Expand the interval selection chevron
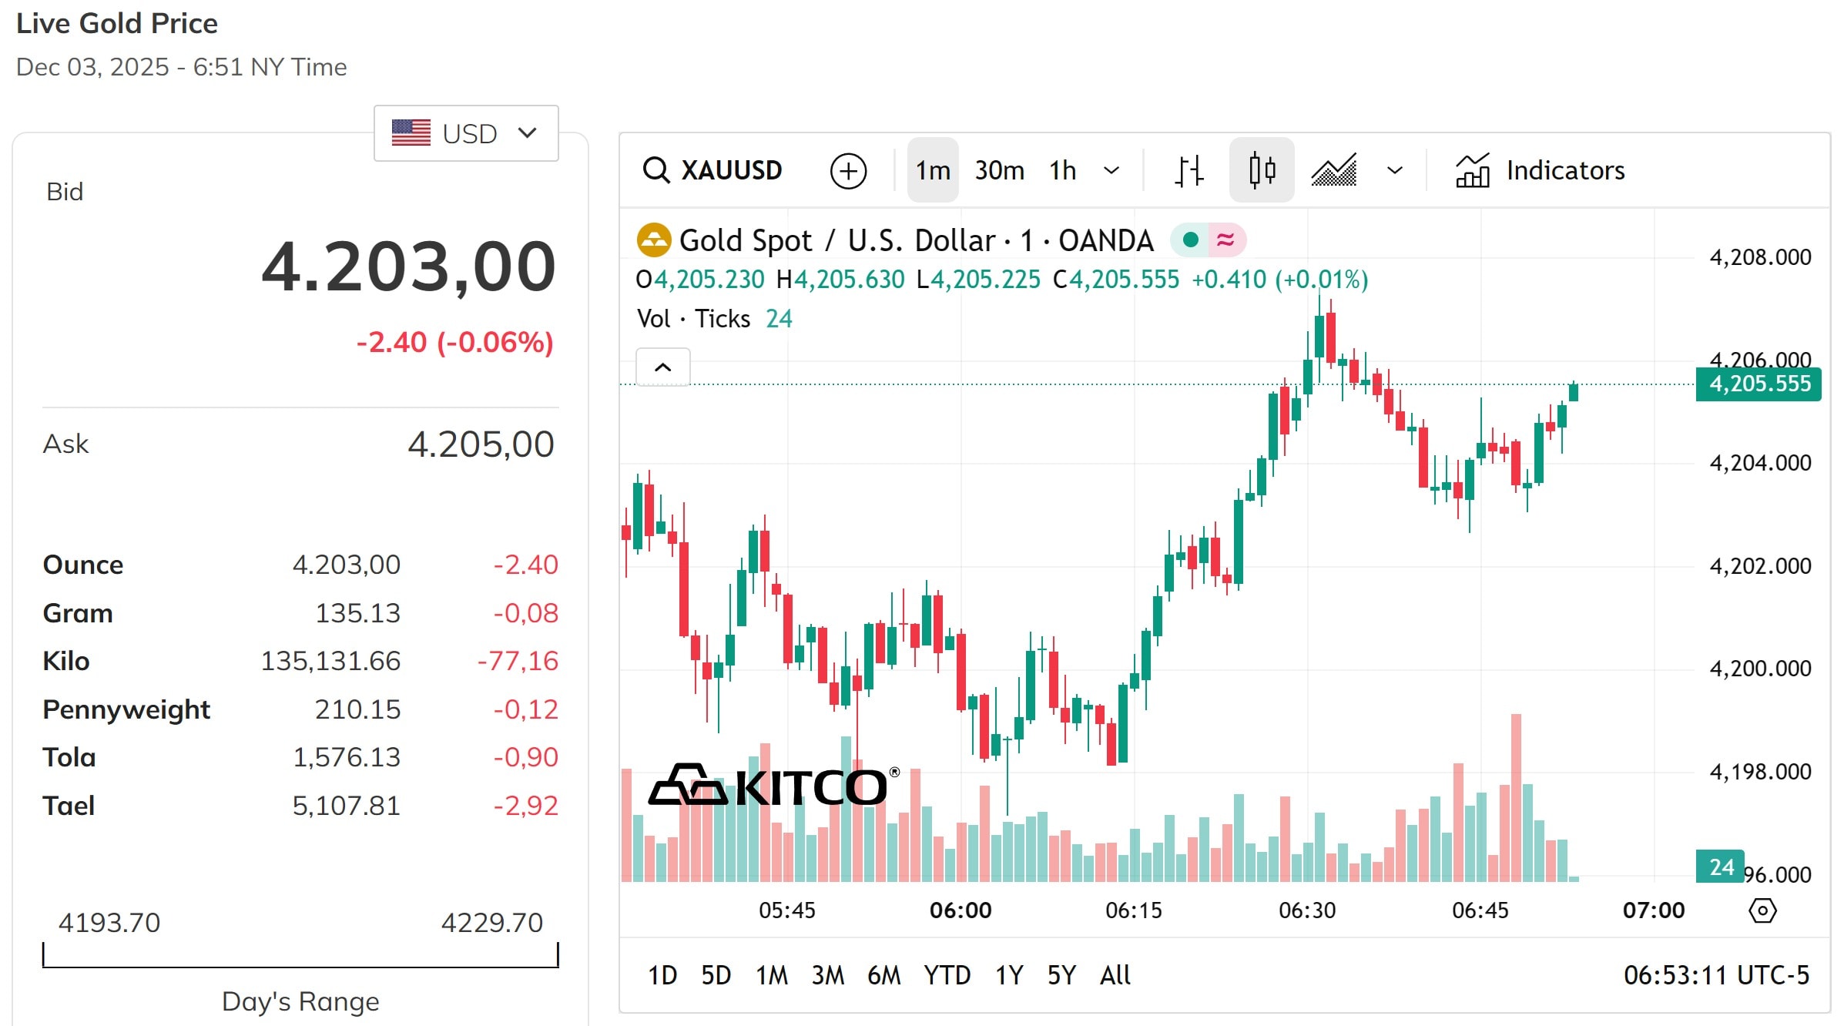 (x=1111, y=170)
